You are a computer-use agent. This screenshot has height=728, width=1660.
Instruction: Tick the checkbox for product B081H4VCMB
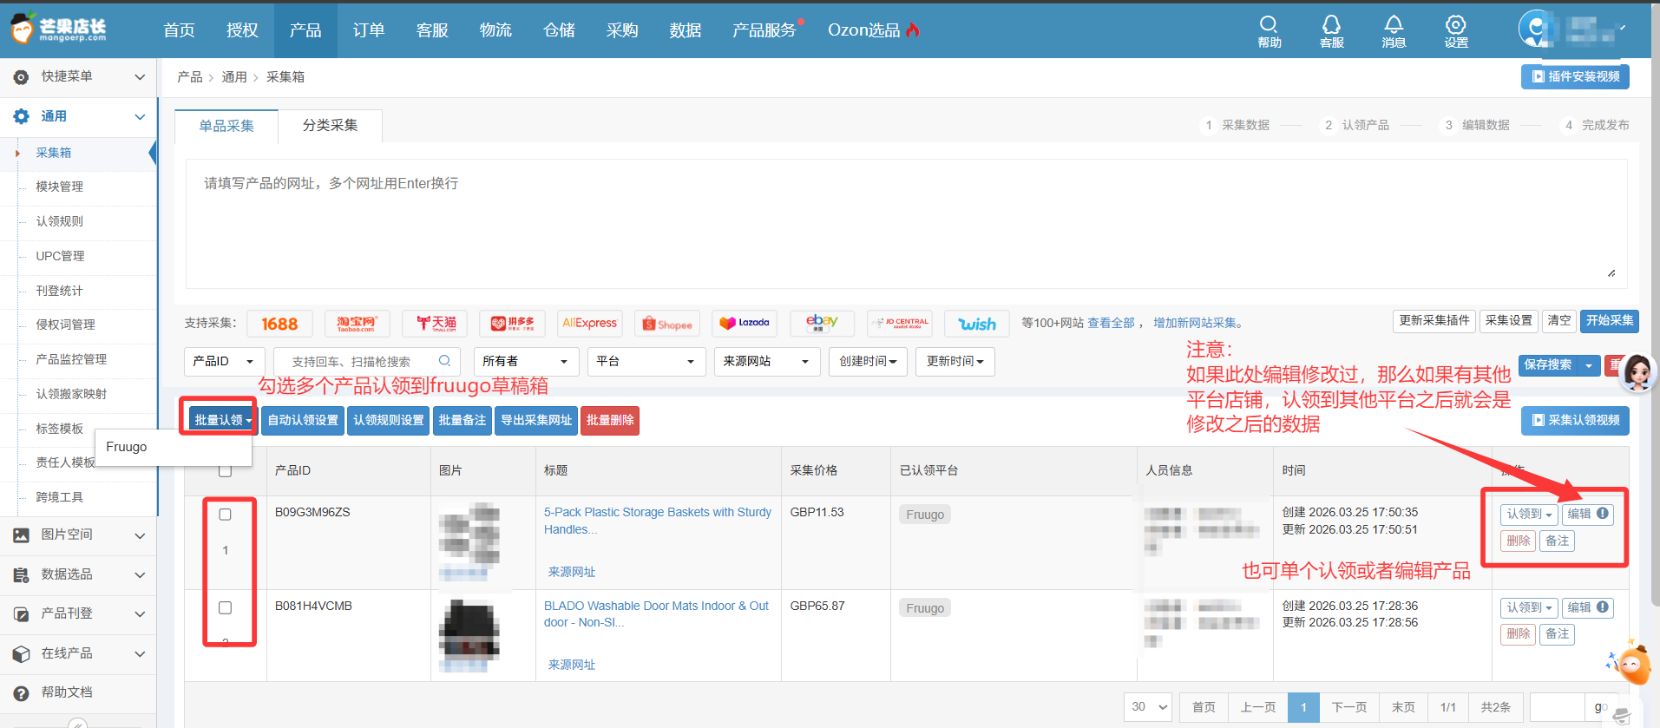pos(226,607)
